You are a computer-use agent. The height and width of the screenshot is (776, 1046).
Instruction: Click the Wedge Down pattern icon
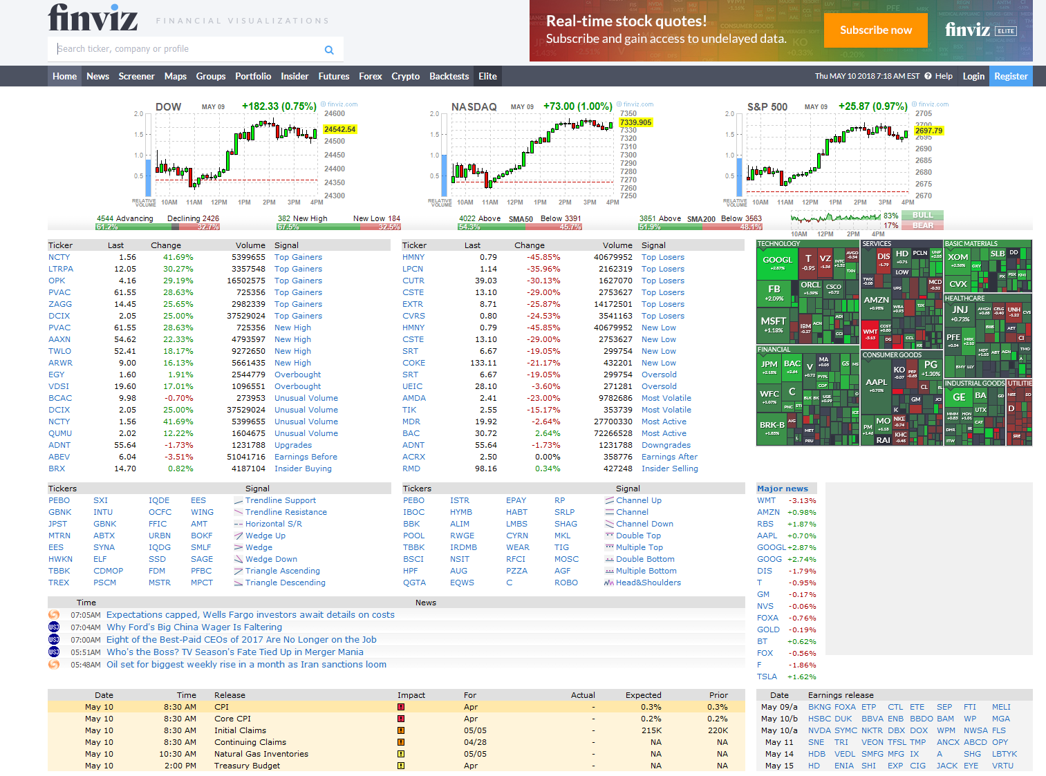pyautogui.click(x=239, y=560)
